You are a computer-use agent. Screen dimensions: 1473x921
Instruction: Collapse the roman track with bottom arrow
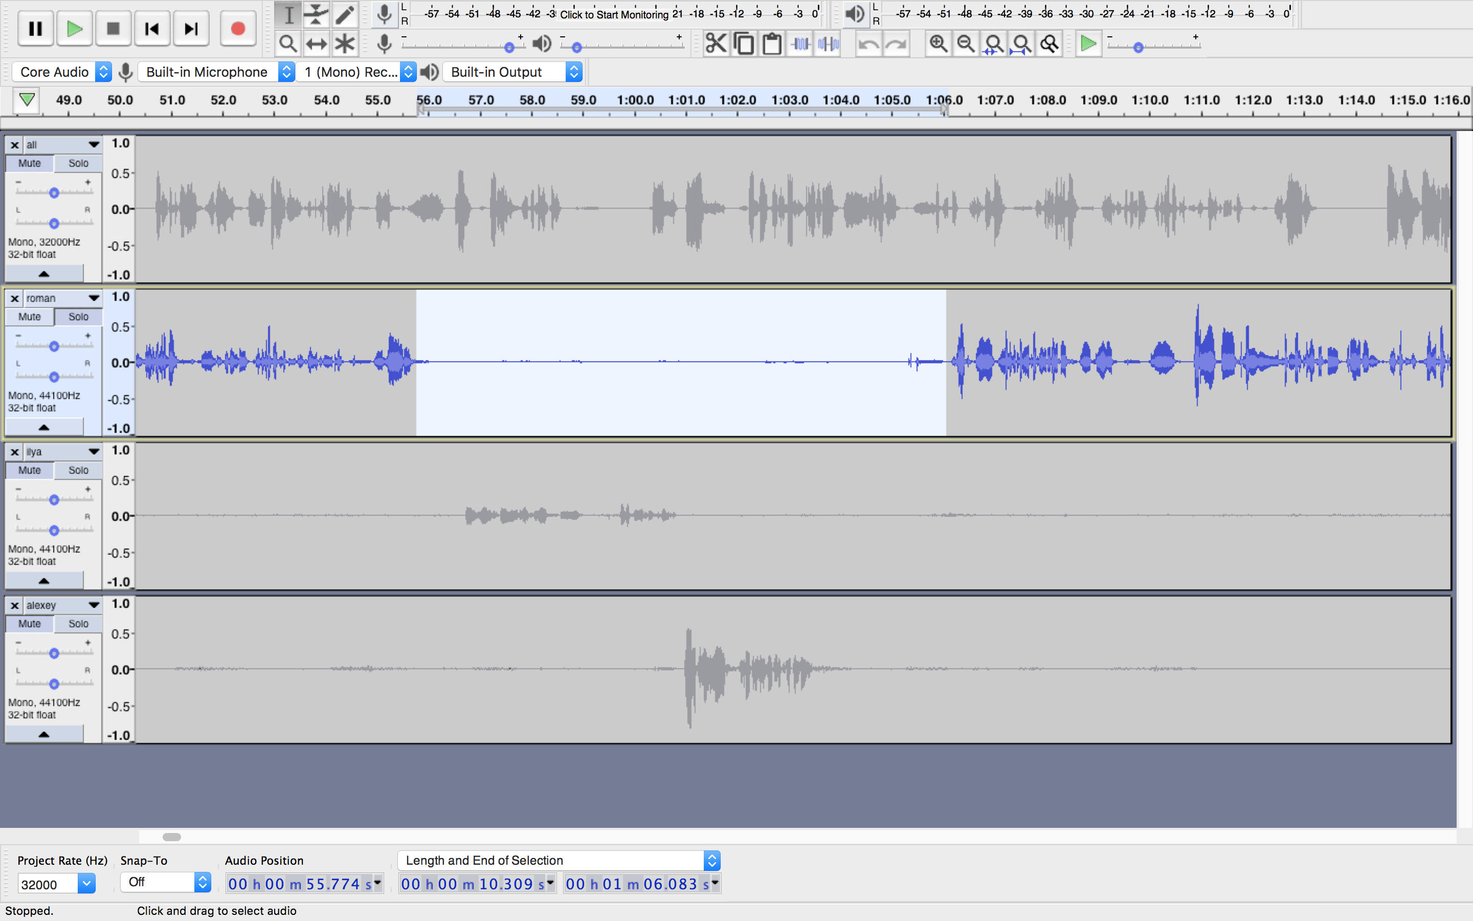pos(44,427)
